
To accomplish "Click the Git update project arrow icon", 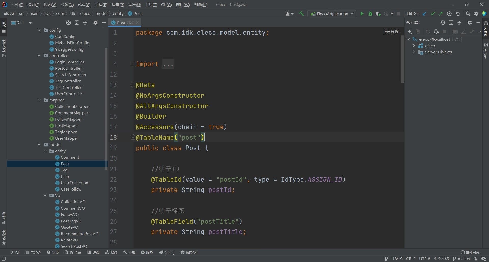I will tap(424, 14).
